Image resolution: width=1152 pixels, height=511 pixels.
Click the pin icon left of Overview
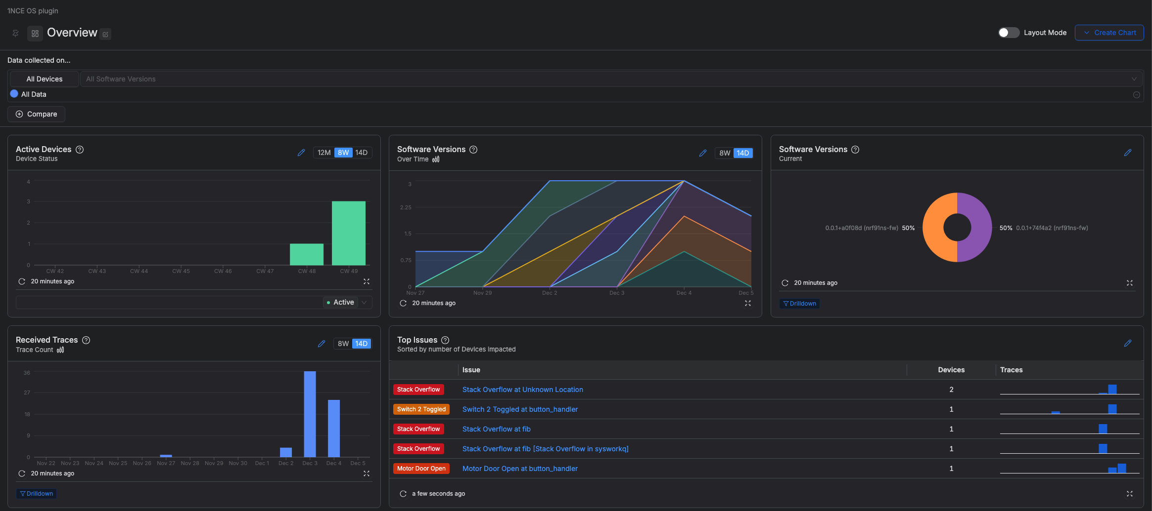16,34
